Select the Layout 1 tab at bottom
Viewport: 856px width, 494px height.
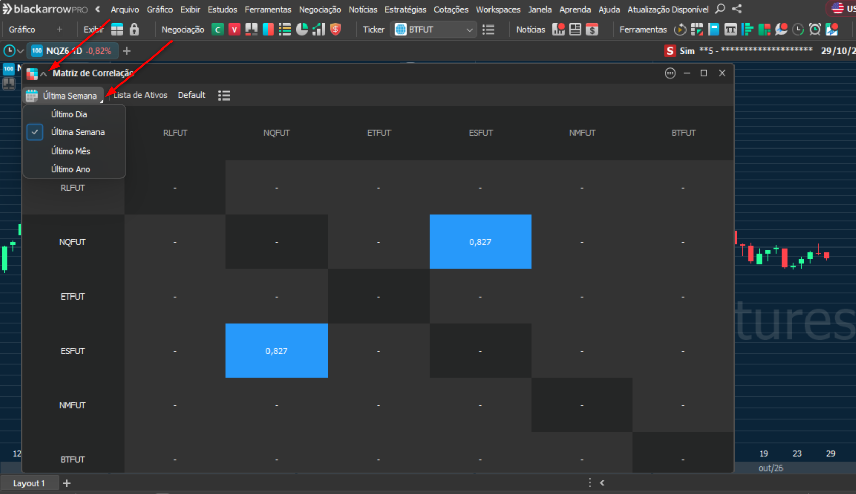click(29, 483)
